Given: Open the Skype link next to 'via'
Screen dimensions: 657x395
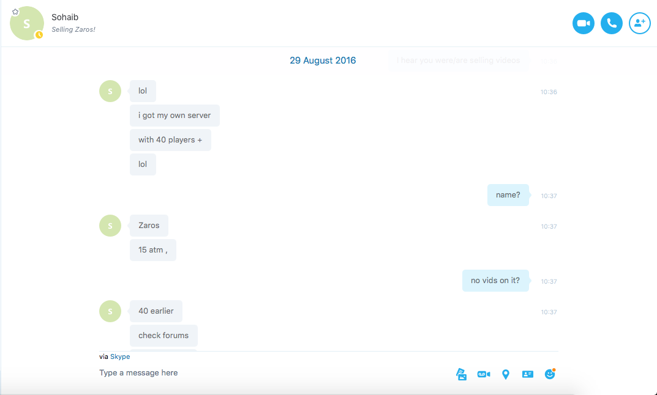Looking at the screenshot, I should [120, 356].
